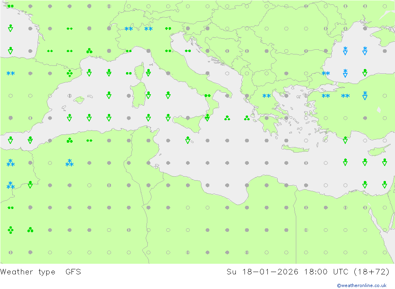Click the shower symbol on Calabria, Italy's toe
The image size is (395, 289).
coord(207,117)
